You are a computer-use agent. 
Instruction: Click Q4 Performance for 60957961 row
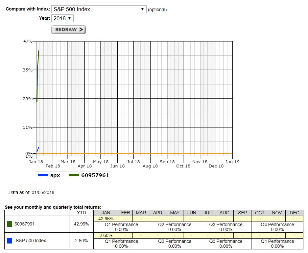pyautogui.click(x=277, y=227)
